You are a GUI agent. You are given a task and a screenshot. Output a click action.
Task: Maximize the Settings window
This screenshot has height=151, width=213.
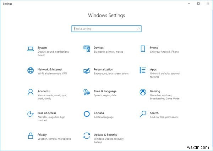(198, 4)
